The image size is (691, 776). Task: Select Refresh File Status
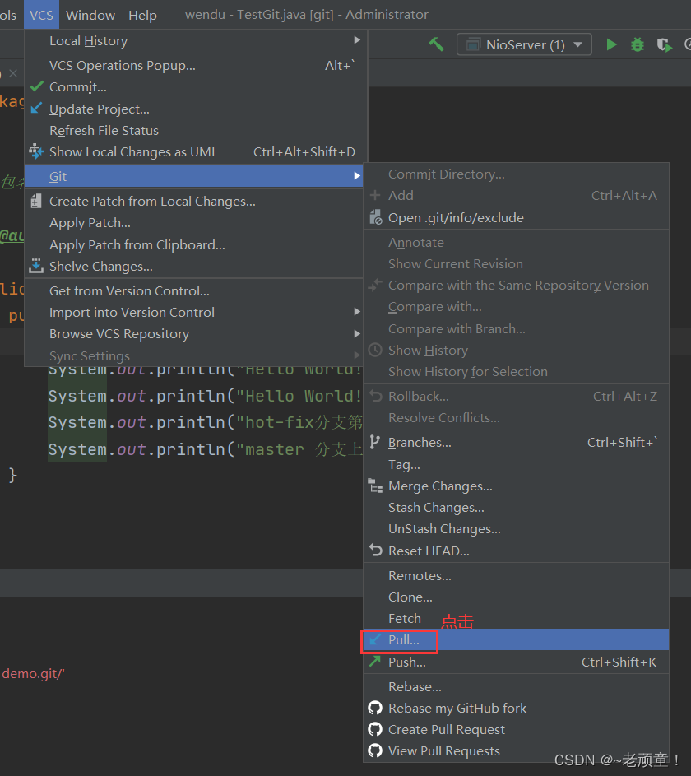click(197, 130)
